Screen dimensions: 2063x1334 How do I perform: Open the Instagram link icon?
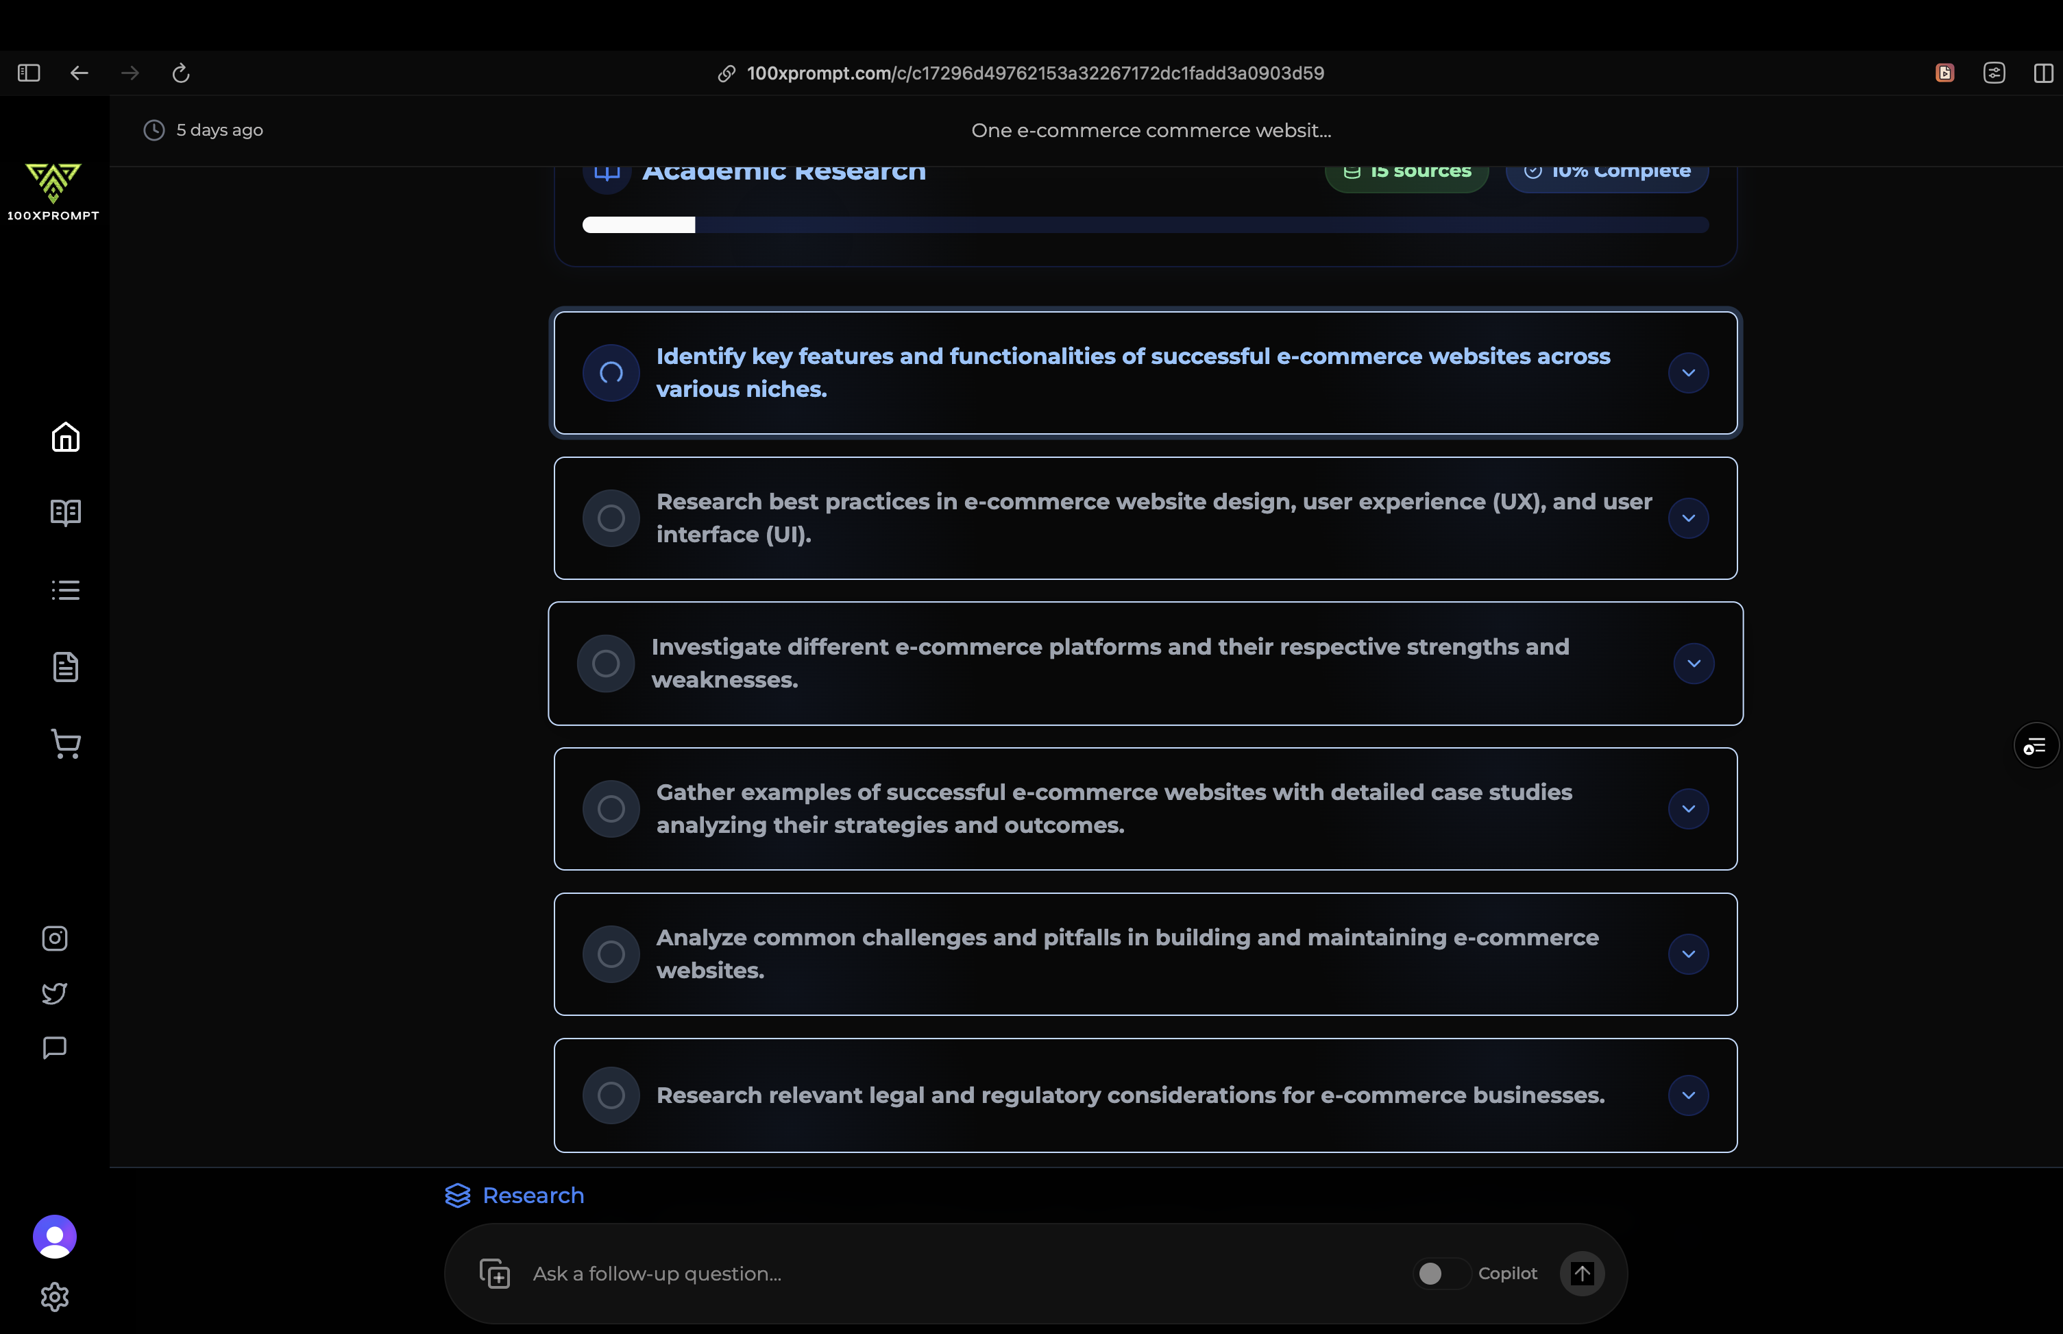(55, 938)
